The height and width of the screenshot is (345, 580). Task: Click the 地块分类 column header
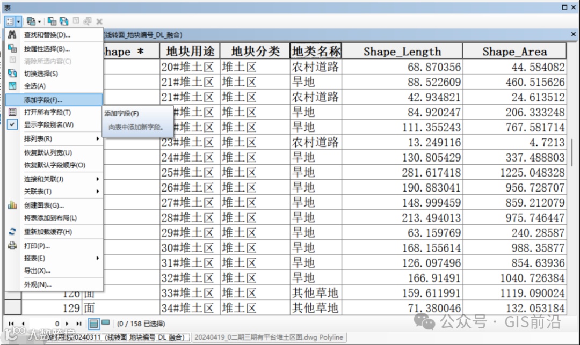255,51
